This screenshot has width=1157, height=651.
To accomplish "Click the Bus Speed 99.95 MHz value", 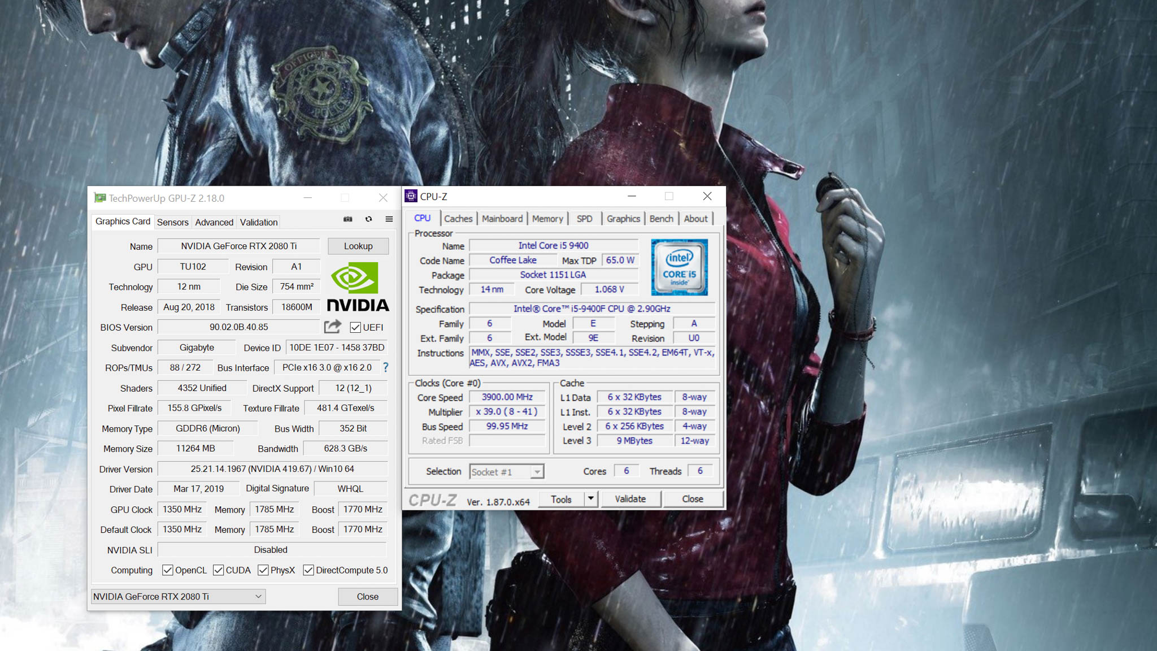I will click(x=507, y=426).
